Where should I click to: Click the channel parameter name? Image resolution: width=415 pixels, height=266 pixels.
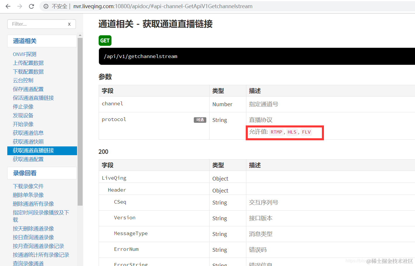point(113,104)
